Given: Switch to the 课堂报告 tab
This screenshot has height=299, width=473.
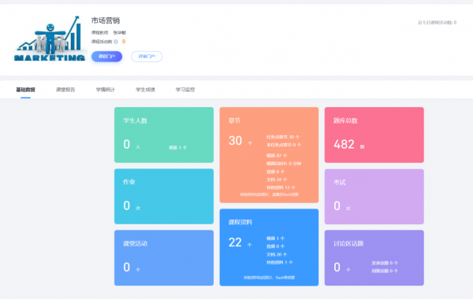Looking at the screenshot, I should pyautogui.click(x=65, y=90).
